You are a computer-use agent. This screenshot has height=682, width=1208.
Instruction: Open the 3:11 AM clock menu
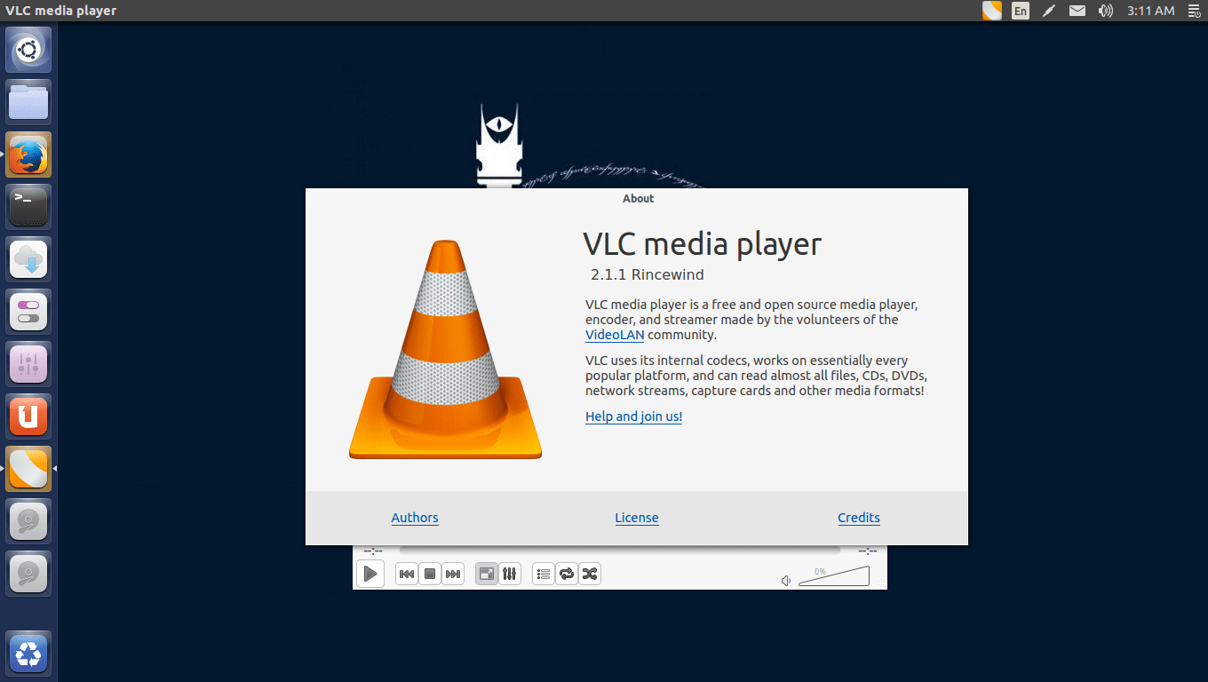click(x=1150, y=11)
